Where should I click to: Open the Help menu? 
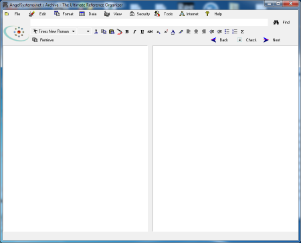[x=218, y=14]
